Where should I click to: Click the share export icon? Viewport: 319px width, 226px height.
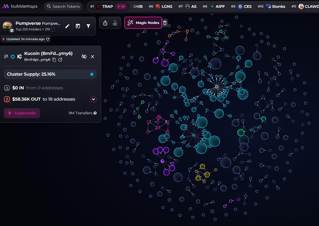[105, 23]
